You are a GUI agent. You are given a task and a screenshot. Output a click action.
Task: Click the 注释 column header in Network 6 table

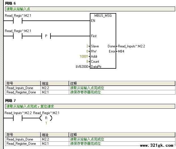click(122, 83)
